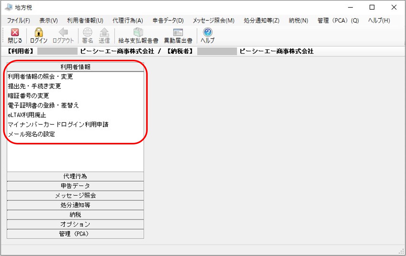The width and height of the screenshot is (406, 256).
Task: Click the red X 閉じる toolbar icon
Action: click(15, 32)
